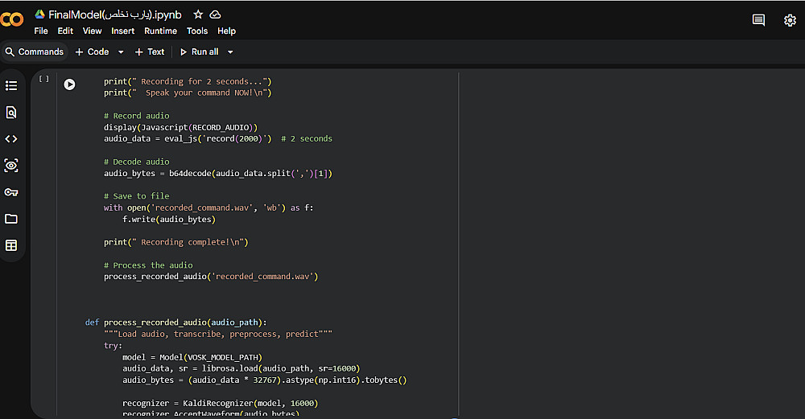Open the Tools menu
This screenshot has width=805, height=419.
pyautogui.click(x=197, y=31)
